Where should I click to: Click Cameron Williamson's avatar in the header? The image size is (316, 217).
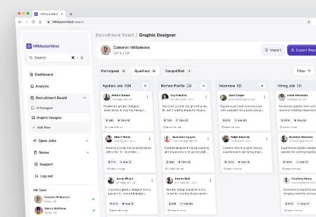[106, 50]
